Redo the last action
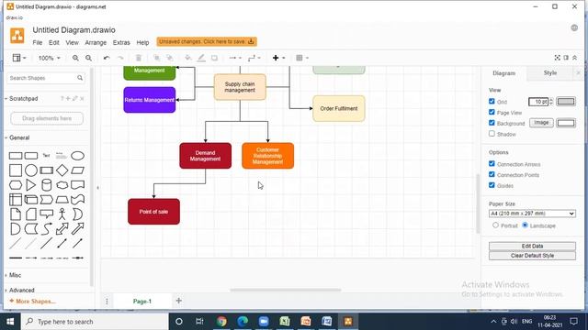Image resolution: width=588 pixels, height=330 pixels. (120, 58)
